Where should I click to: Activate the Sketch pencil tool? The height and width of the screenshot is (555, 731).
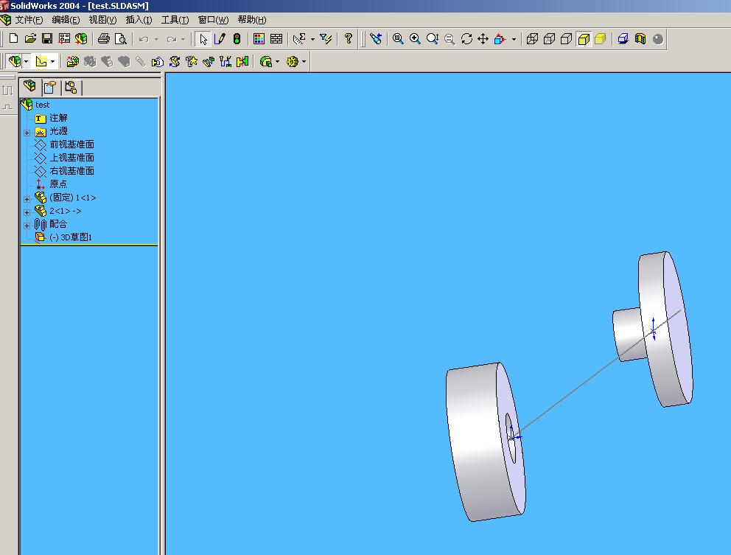pyautogui.click(x=220, y=39)
